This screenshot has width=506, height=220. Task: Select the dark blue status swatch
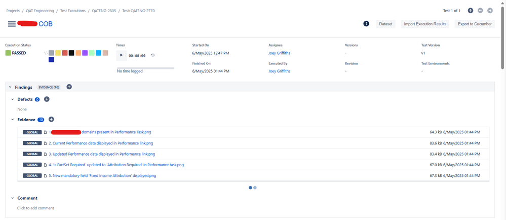pyautogui.click(x=51, y=59)
